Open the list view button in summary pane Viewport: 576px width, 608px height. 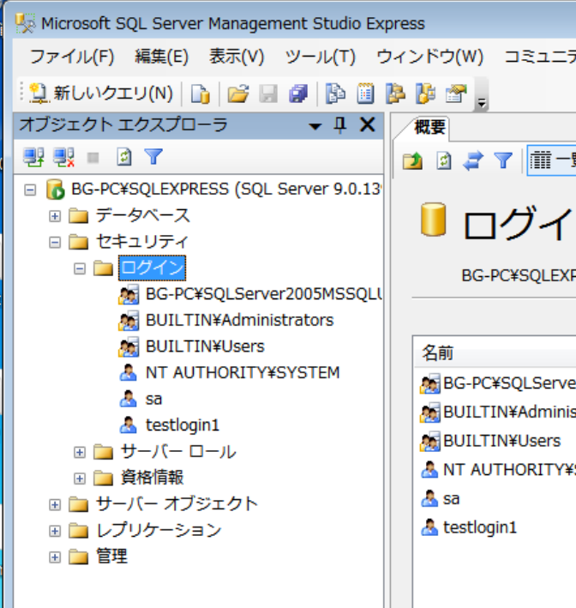(552, 160)
